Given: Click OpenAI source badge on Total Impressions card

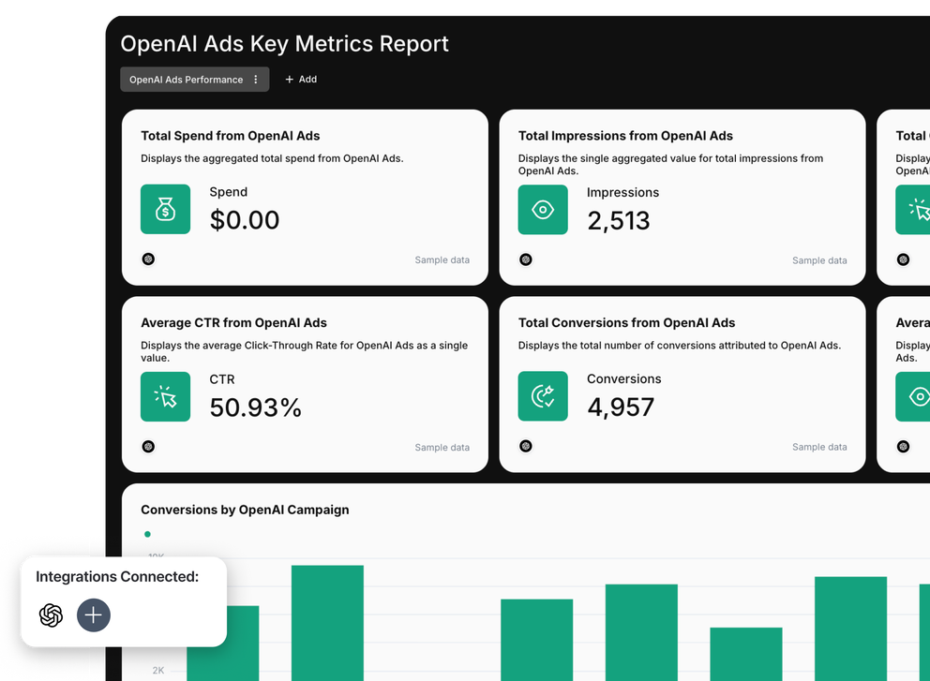Looking at the screenshot, I should (526, 259).
